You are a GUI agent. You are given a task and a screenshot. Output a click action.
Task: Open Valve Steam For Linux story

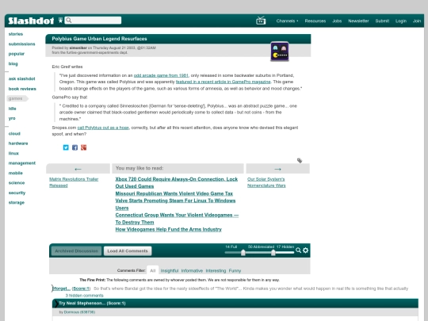(175, 204)
